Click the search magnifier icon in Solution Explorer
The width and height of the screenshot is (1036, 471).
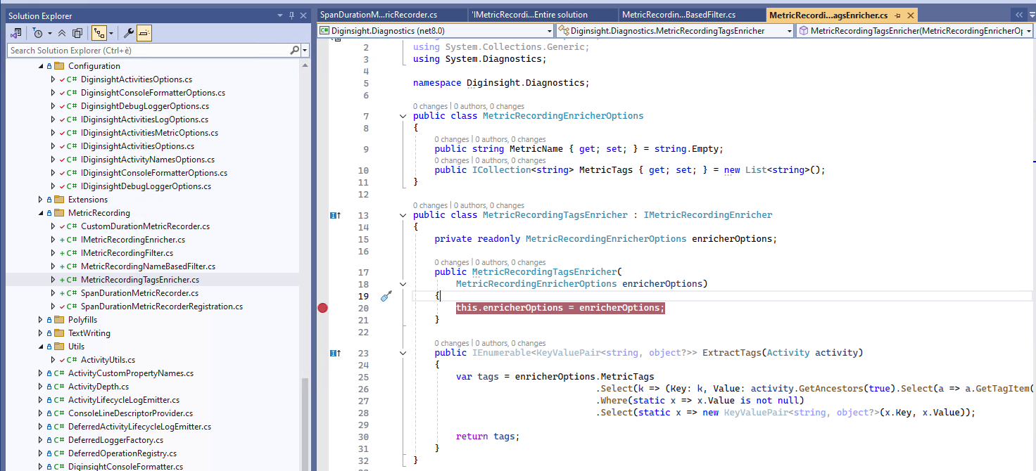[295, 51]
